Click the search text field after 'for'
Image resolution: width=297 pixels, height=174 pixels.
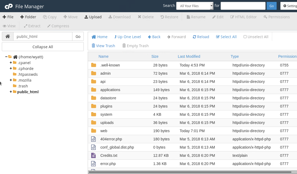click(243, 6)
